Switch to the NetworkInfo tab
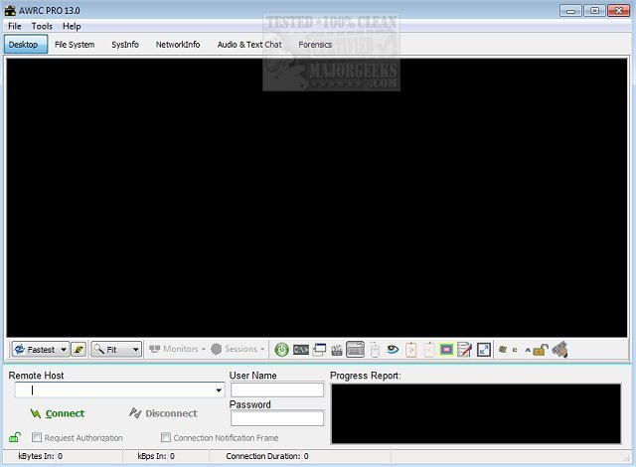The width and height of the screenshot is (636, 467). coord(178,45)
